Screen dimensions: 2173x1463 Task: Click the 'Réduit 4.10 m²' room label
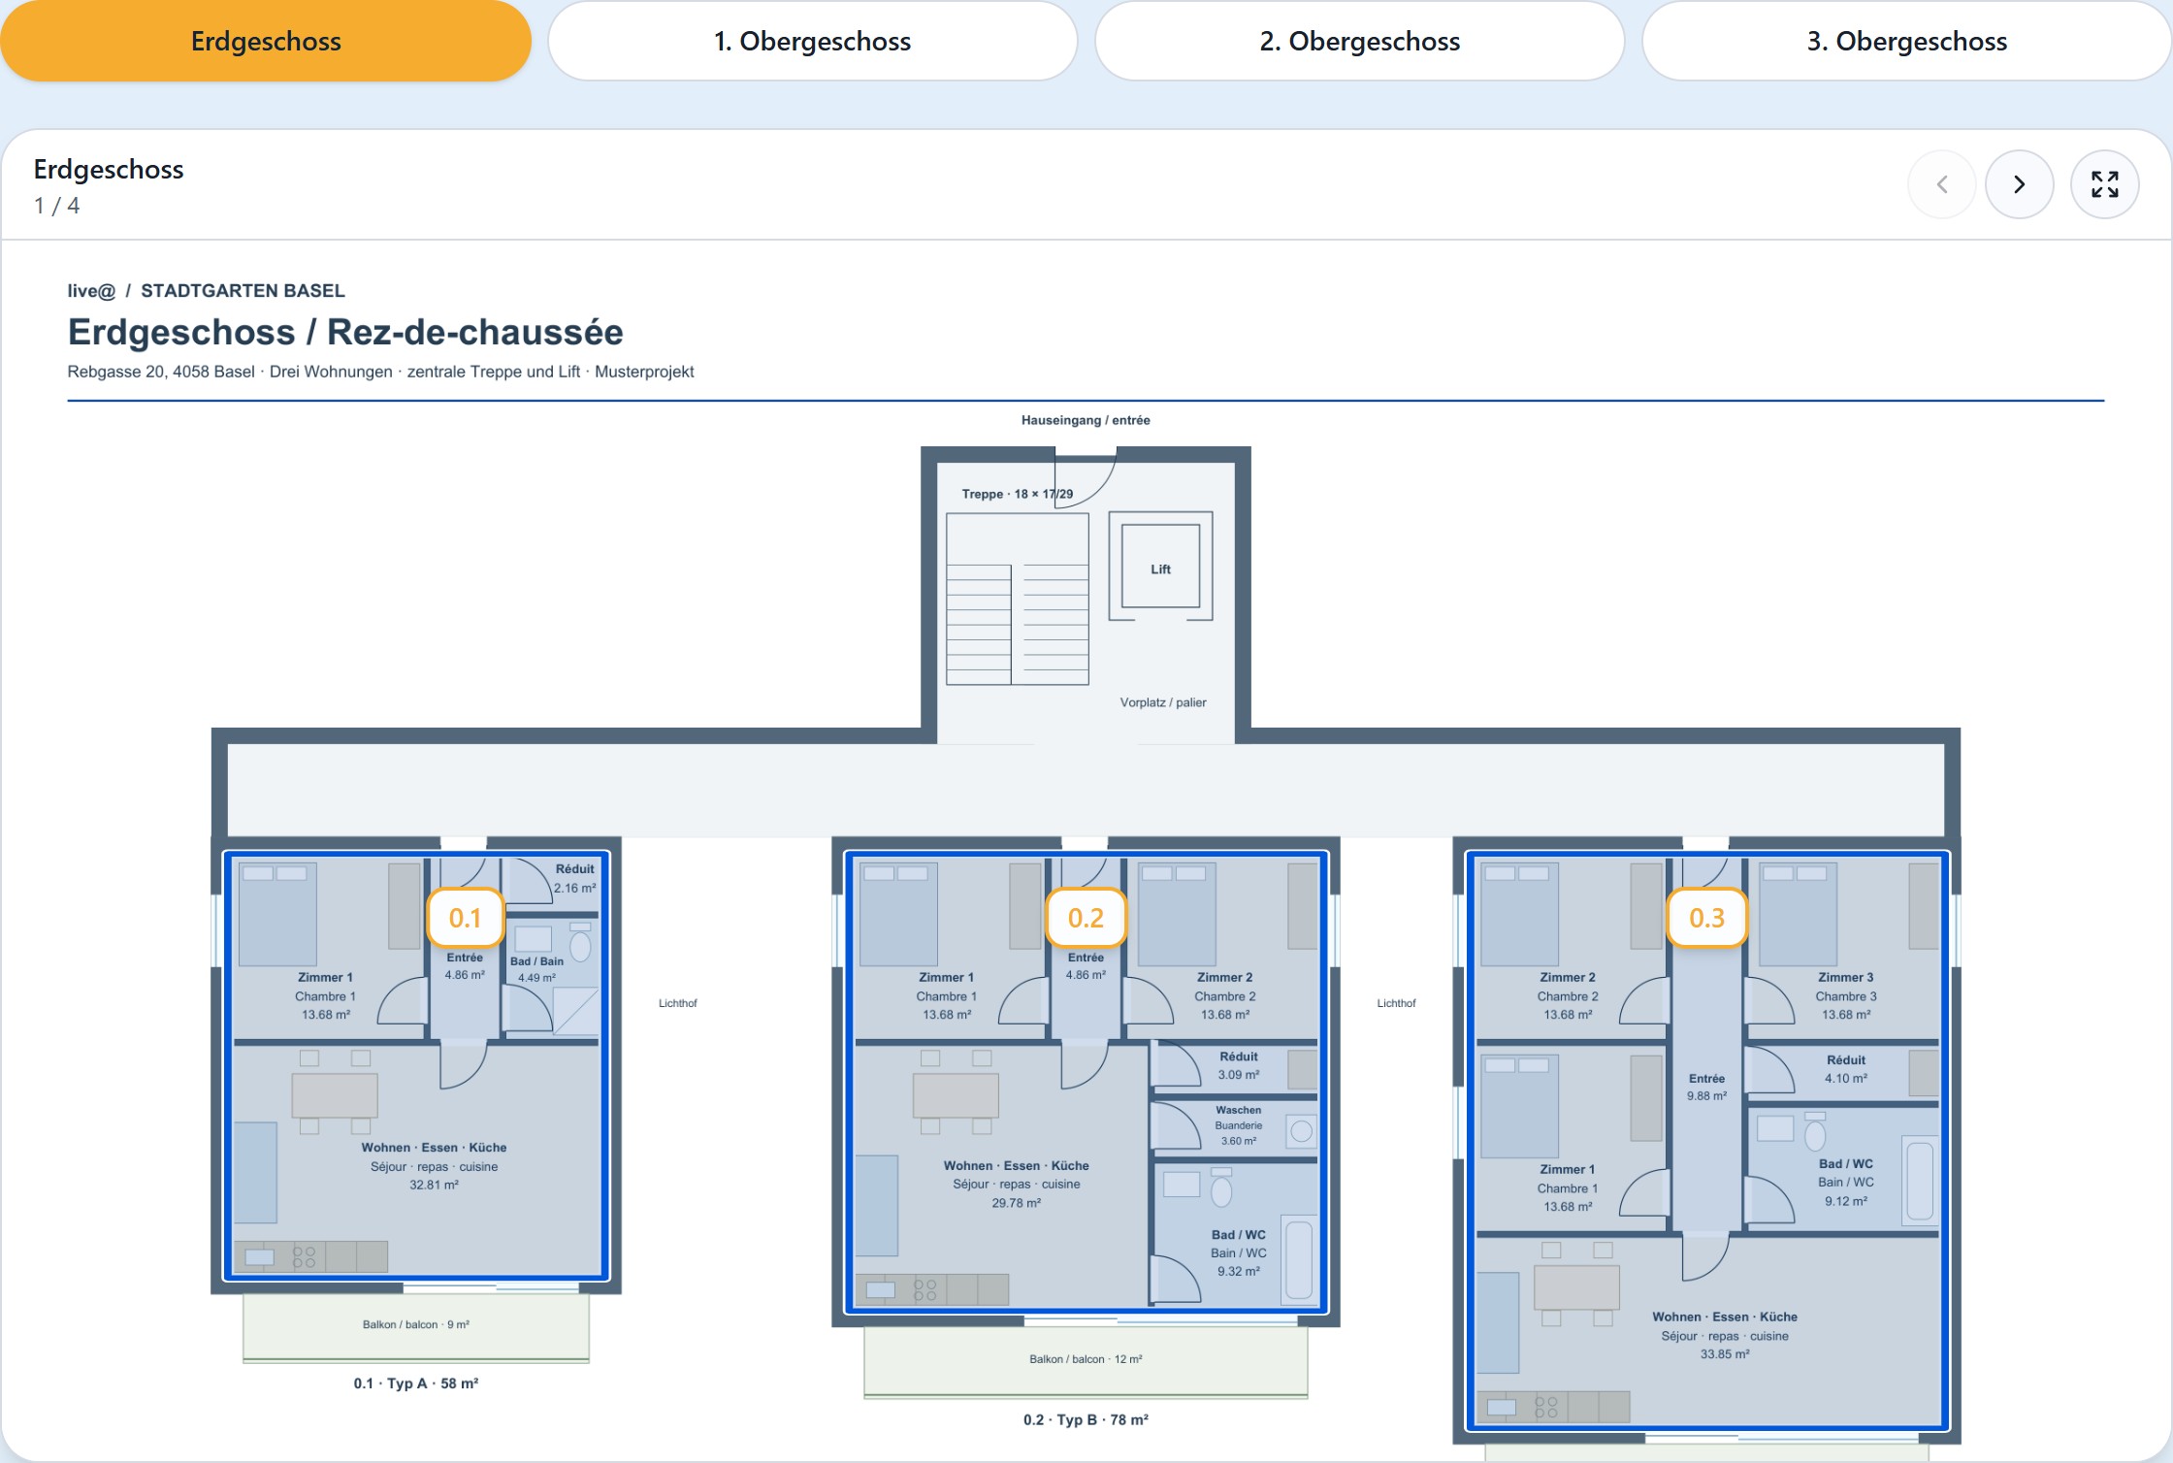coord(1846,1069)
